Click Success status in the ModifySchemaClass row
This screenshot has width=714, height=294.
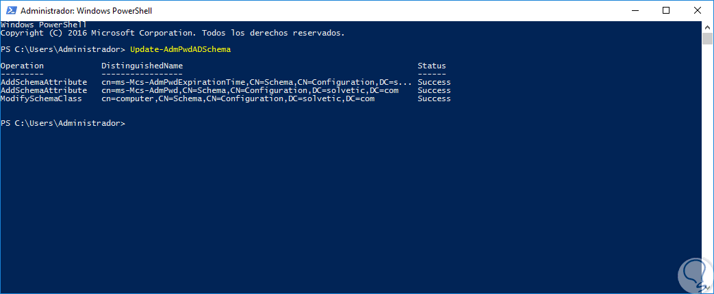coord(434,98)
